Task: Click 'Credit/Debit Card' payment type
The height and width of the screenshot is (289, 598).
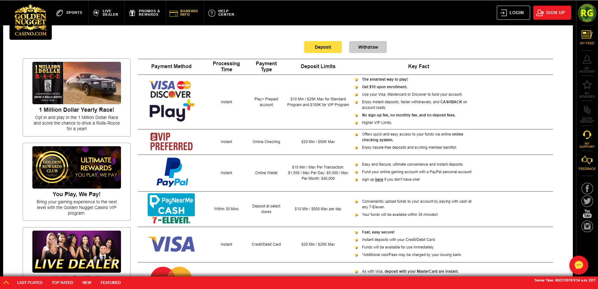Action: [266, 244]
